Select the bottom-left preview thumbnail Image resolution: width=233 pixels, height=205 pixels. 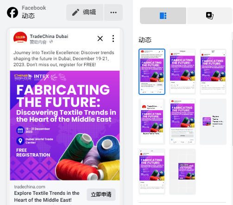click(152, 172)
